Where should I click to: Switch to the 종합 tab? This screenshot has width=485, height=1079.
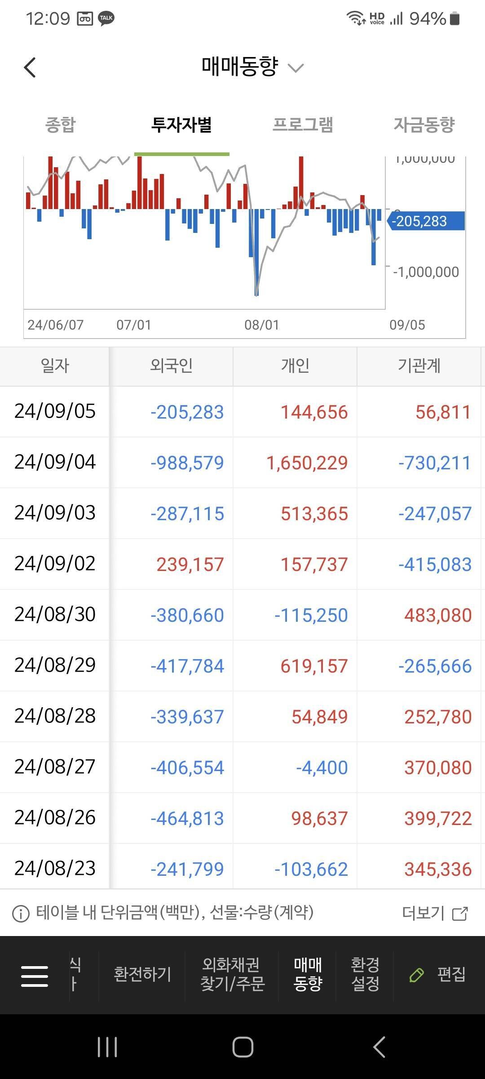click(61, 125)
